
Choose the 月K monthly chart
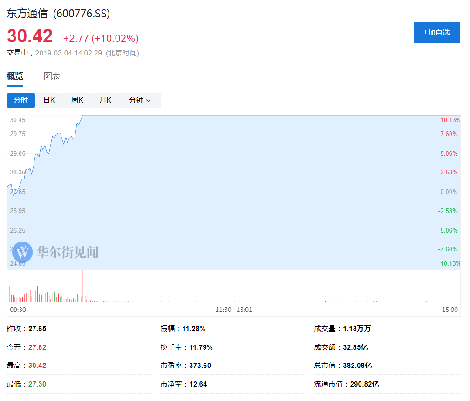coord(105,100)
